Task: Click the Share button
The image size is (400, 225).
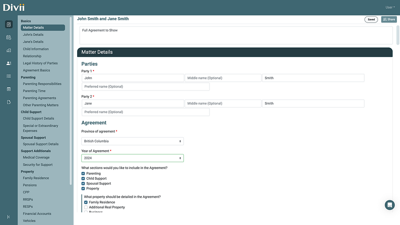Action: point(389,19)
